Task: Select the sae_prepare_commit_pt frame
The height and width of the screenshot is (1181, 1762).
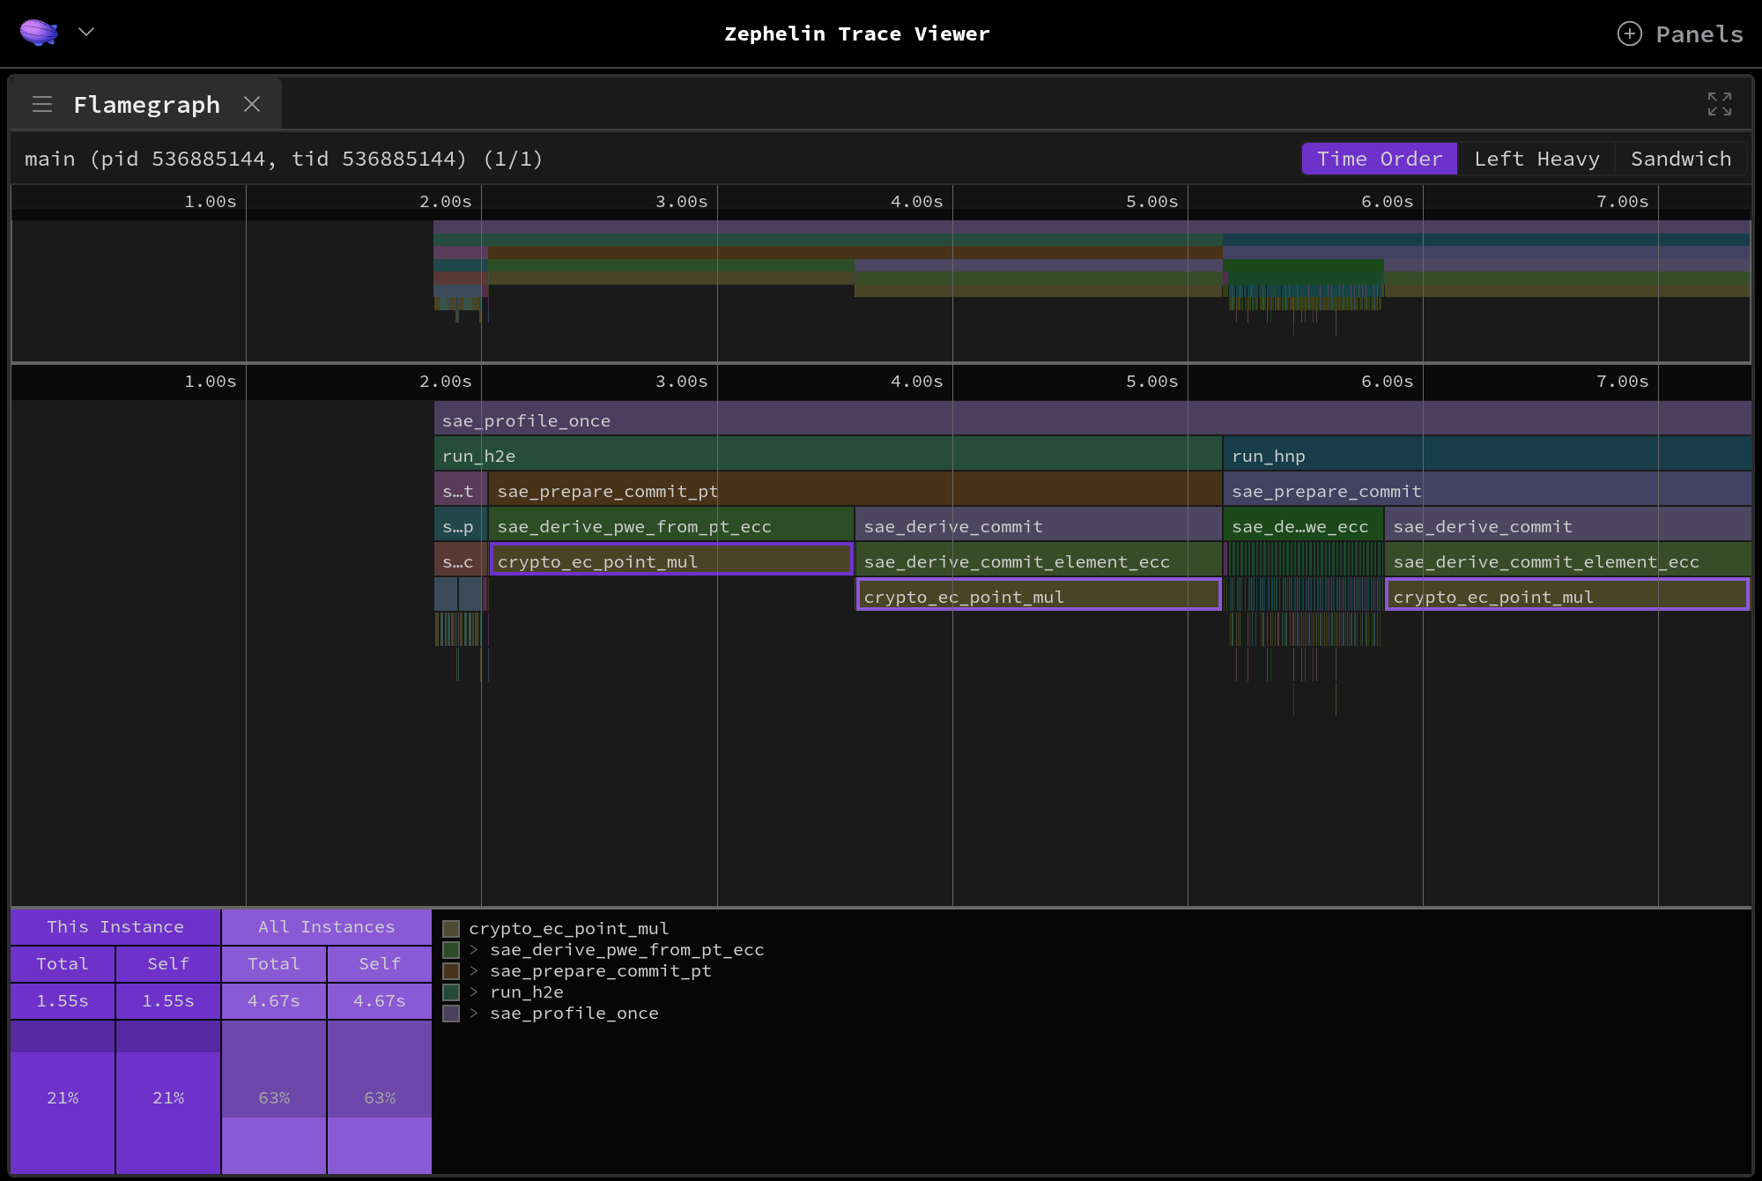Action: [x=855, y=490]
